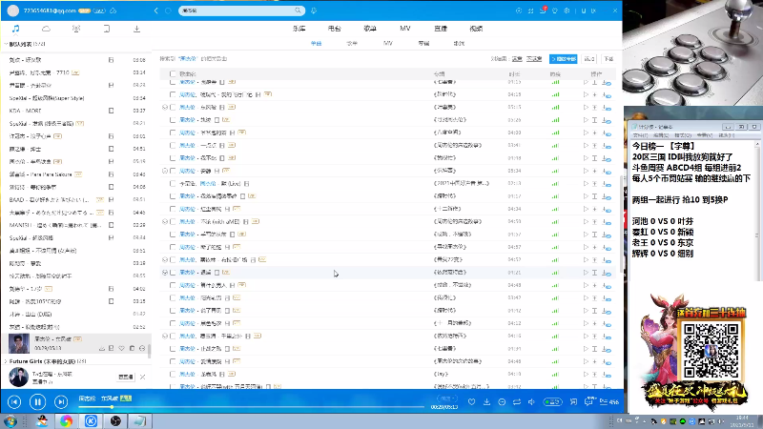Download the playing song from player bar

point(486,401)
